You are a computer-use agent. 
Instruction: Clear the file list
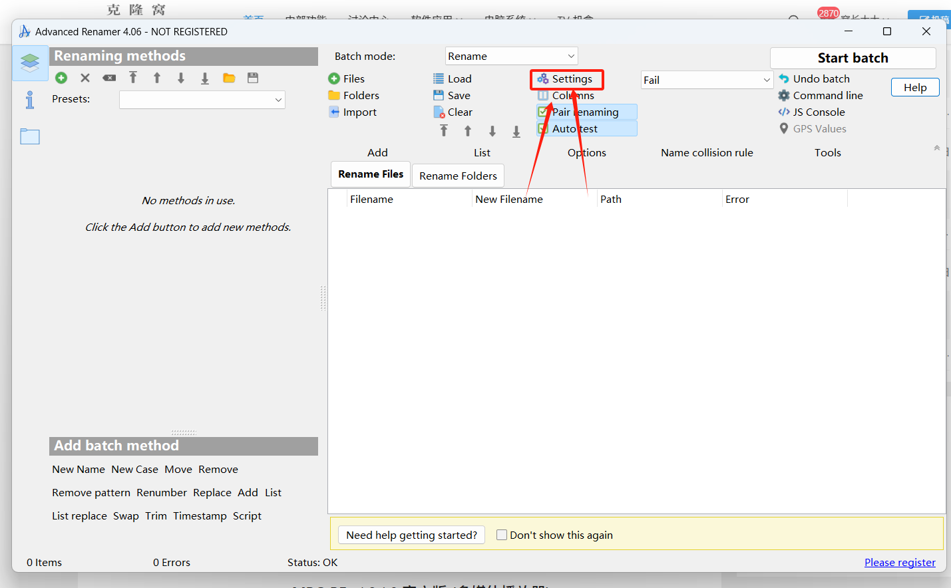coord(453,112)
